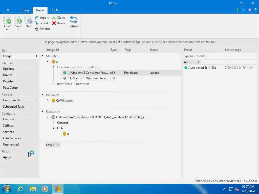
Task: Open the Unattended page
Action: [x=11, y=144]
